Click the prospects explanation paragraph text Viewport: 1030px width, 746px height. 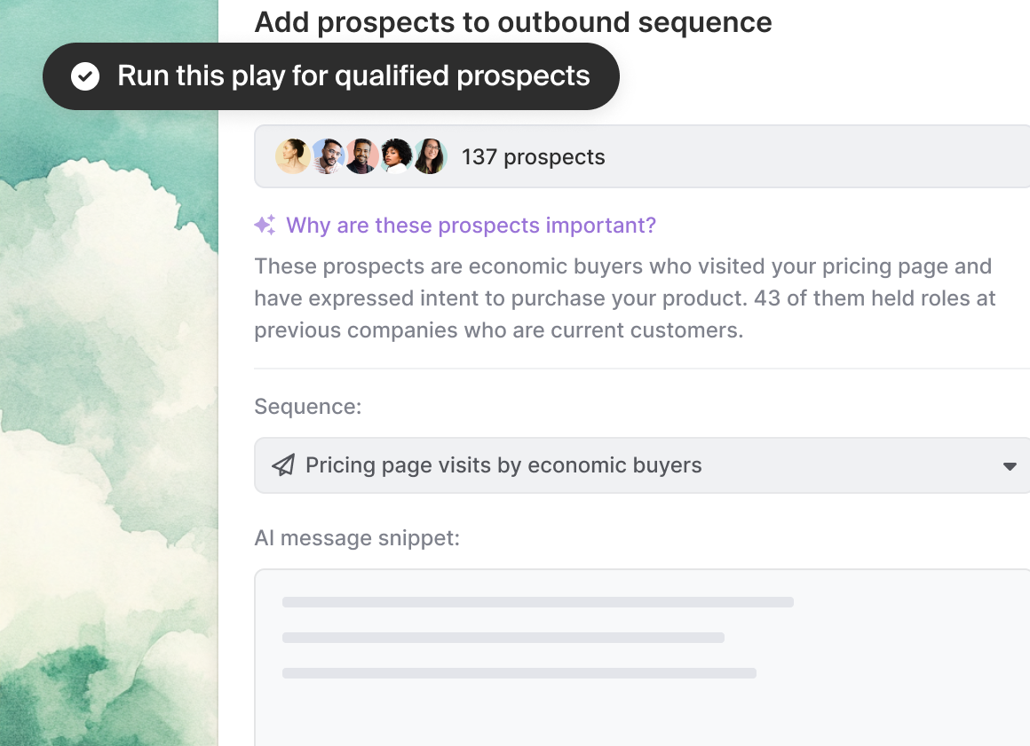624,298
